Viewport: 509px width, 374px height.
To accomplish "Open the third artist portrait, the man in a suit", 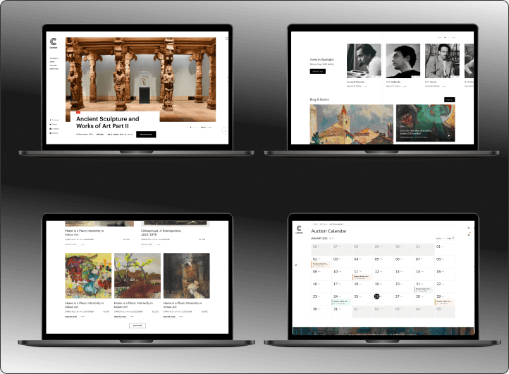I will tap(442, 61).
